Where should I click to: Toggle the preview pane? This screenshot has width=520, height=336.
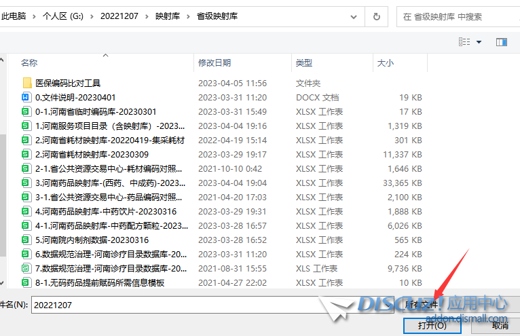click(x=502, y=42)
